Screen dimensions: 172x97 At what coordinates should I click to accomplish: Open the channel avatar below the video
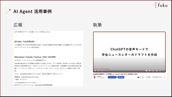click(x=94, y=77)
